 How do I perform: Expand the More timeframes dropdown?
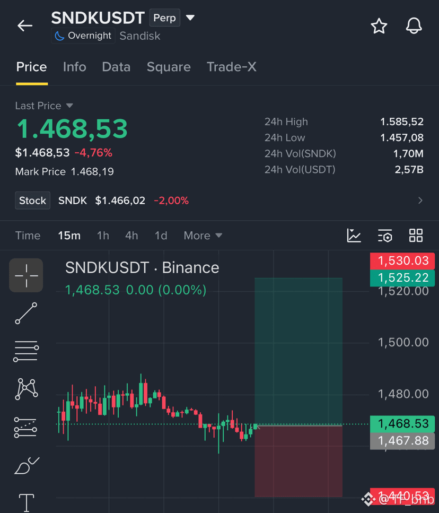tap(203, 236)
